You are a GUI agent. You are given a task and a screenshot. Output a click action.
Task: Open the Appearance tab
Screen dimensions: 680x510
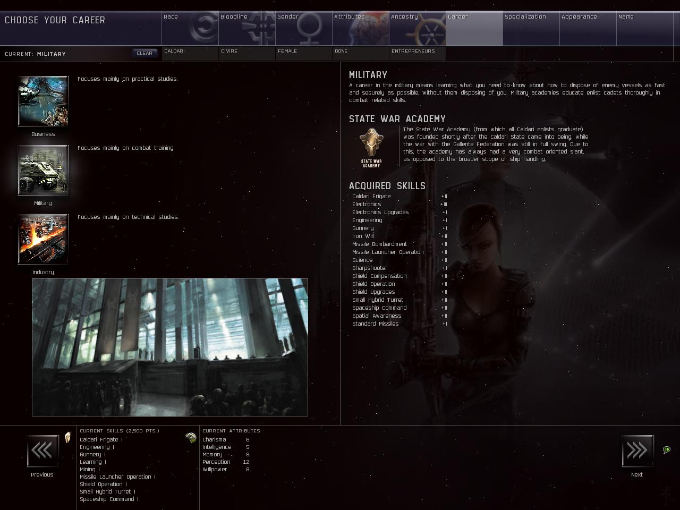tap(588, 28)
